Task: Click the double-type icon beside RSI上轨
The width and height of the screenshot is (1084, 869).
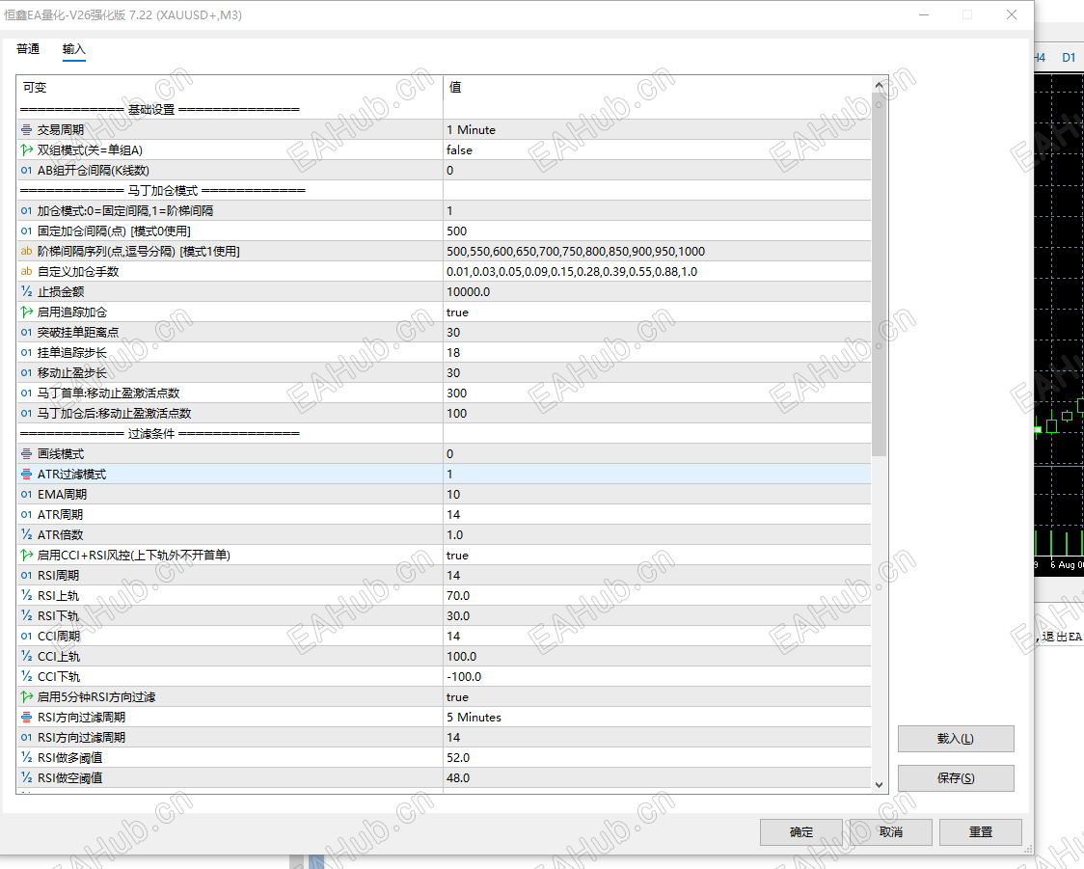Action: (x=26, y=595)
